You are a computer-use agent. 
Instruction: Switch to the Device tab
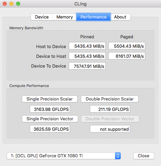(42, 17)
